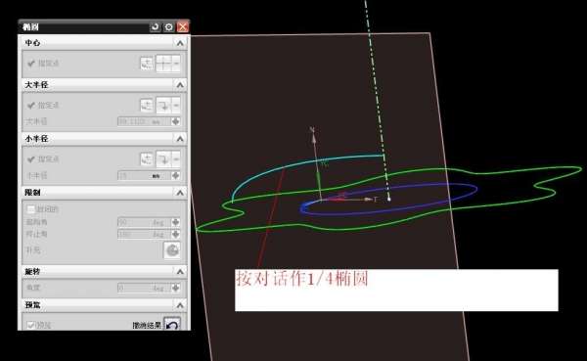Close the ellipse (椭圆) dialog

[183, 27]
